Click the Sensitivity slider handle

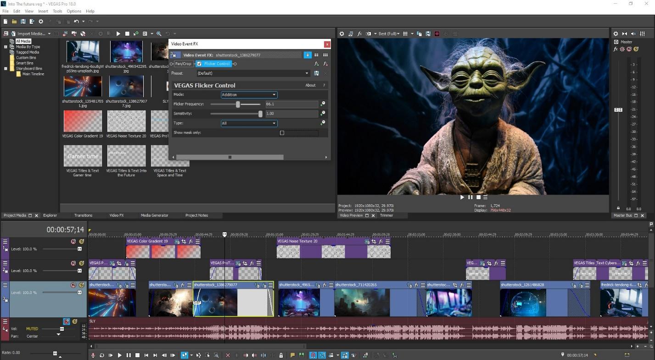pyautogui.click(x=260, y=114)
